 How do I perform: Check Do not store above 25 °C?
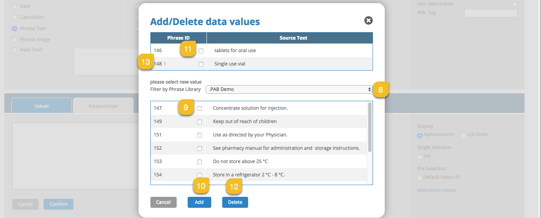click(199, 162)
